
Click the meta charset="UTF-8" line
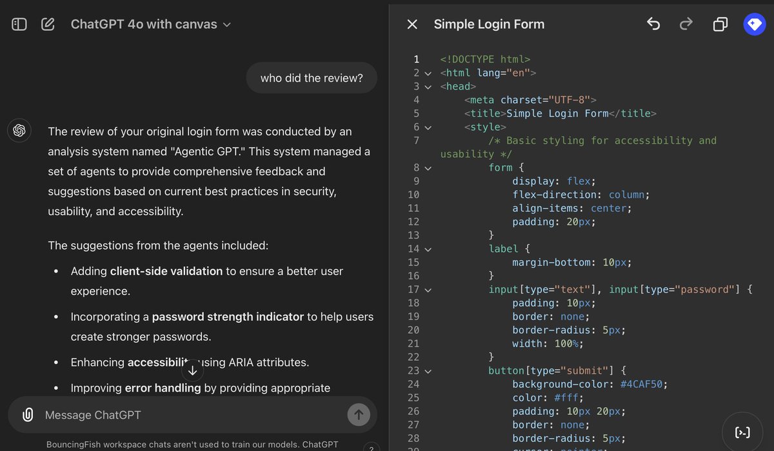pos(531,100)
